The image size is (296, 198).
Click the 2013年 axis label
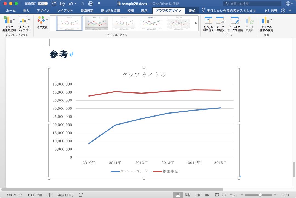tap(168, 163)
